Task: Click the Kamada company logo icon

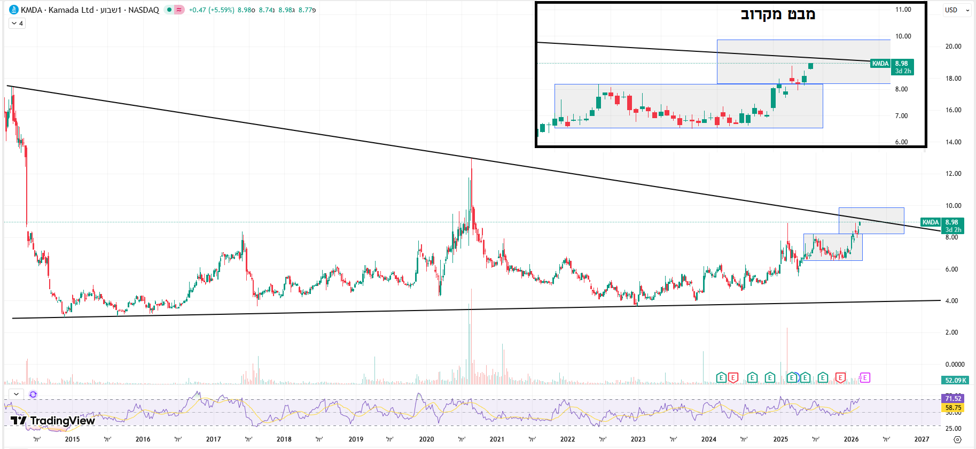Action: [x=14, y=10]
